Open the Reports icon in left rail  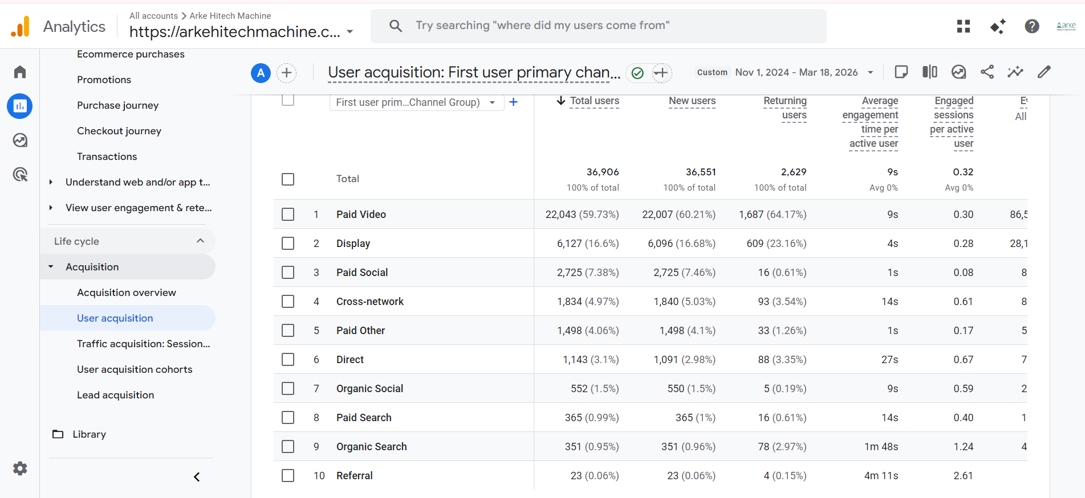pyautogui.click(x=20, y=106)
